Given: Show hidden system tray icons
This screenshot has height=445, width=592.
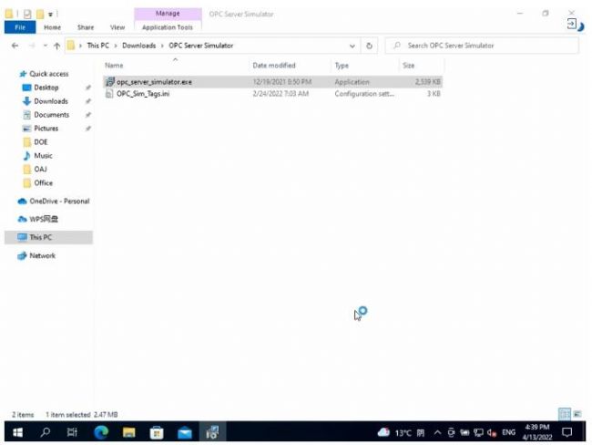Looking at the screenshot, I should [x=437, y=432].
